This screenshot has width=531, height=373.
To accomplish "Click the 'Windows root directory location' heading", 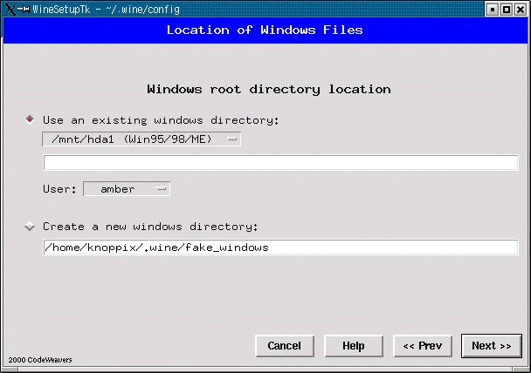I will tap(269, 90).
